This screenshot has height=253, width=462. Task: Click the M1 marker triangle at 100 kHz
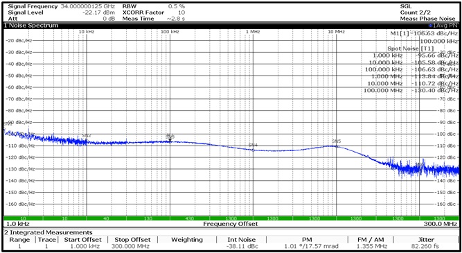170,139
